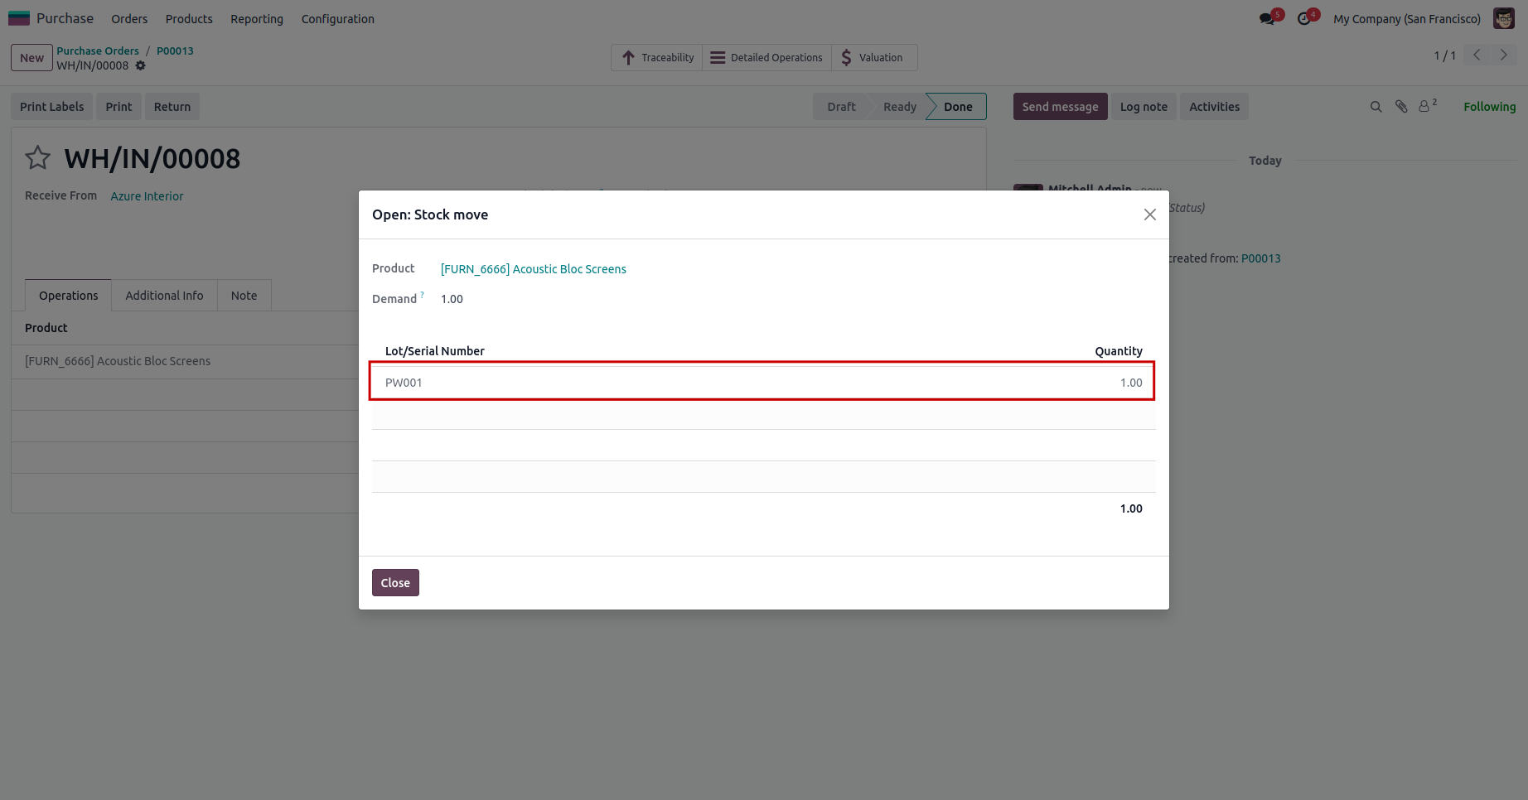Open the activities clock icon

[x=1303, y=19]
